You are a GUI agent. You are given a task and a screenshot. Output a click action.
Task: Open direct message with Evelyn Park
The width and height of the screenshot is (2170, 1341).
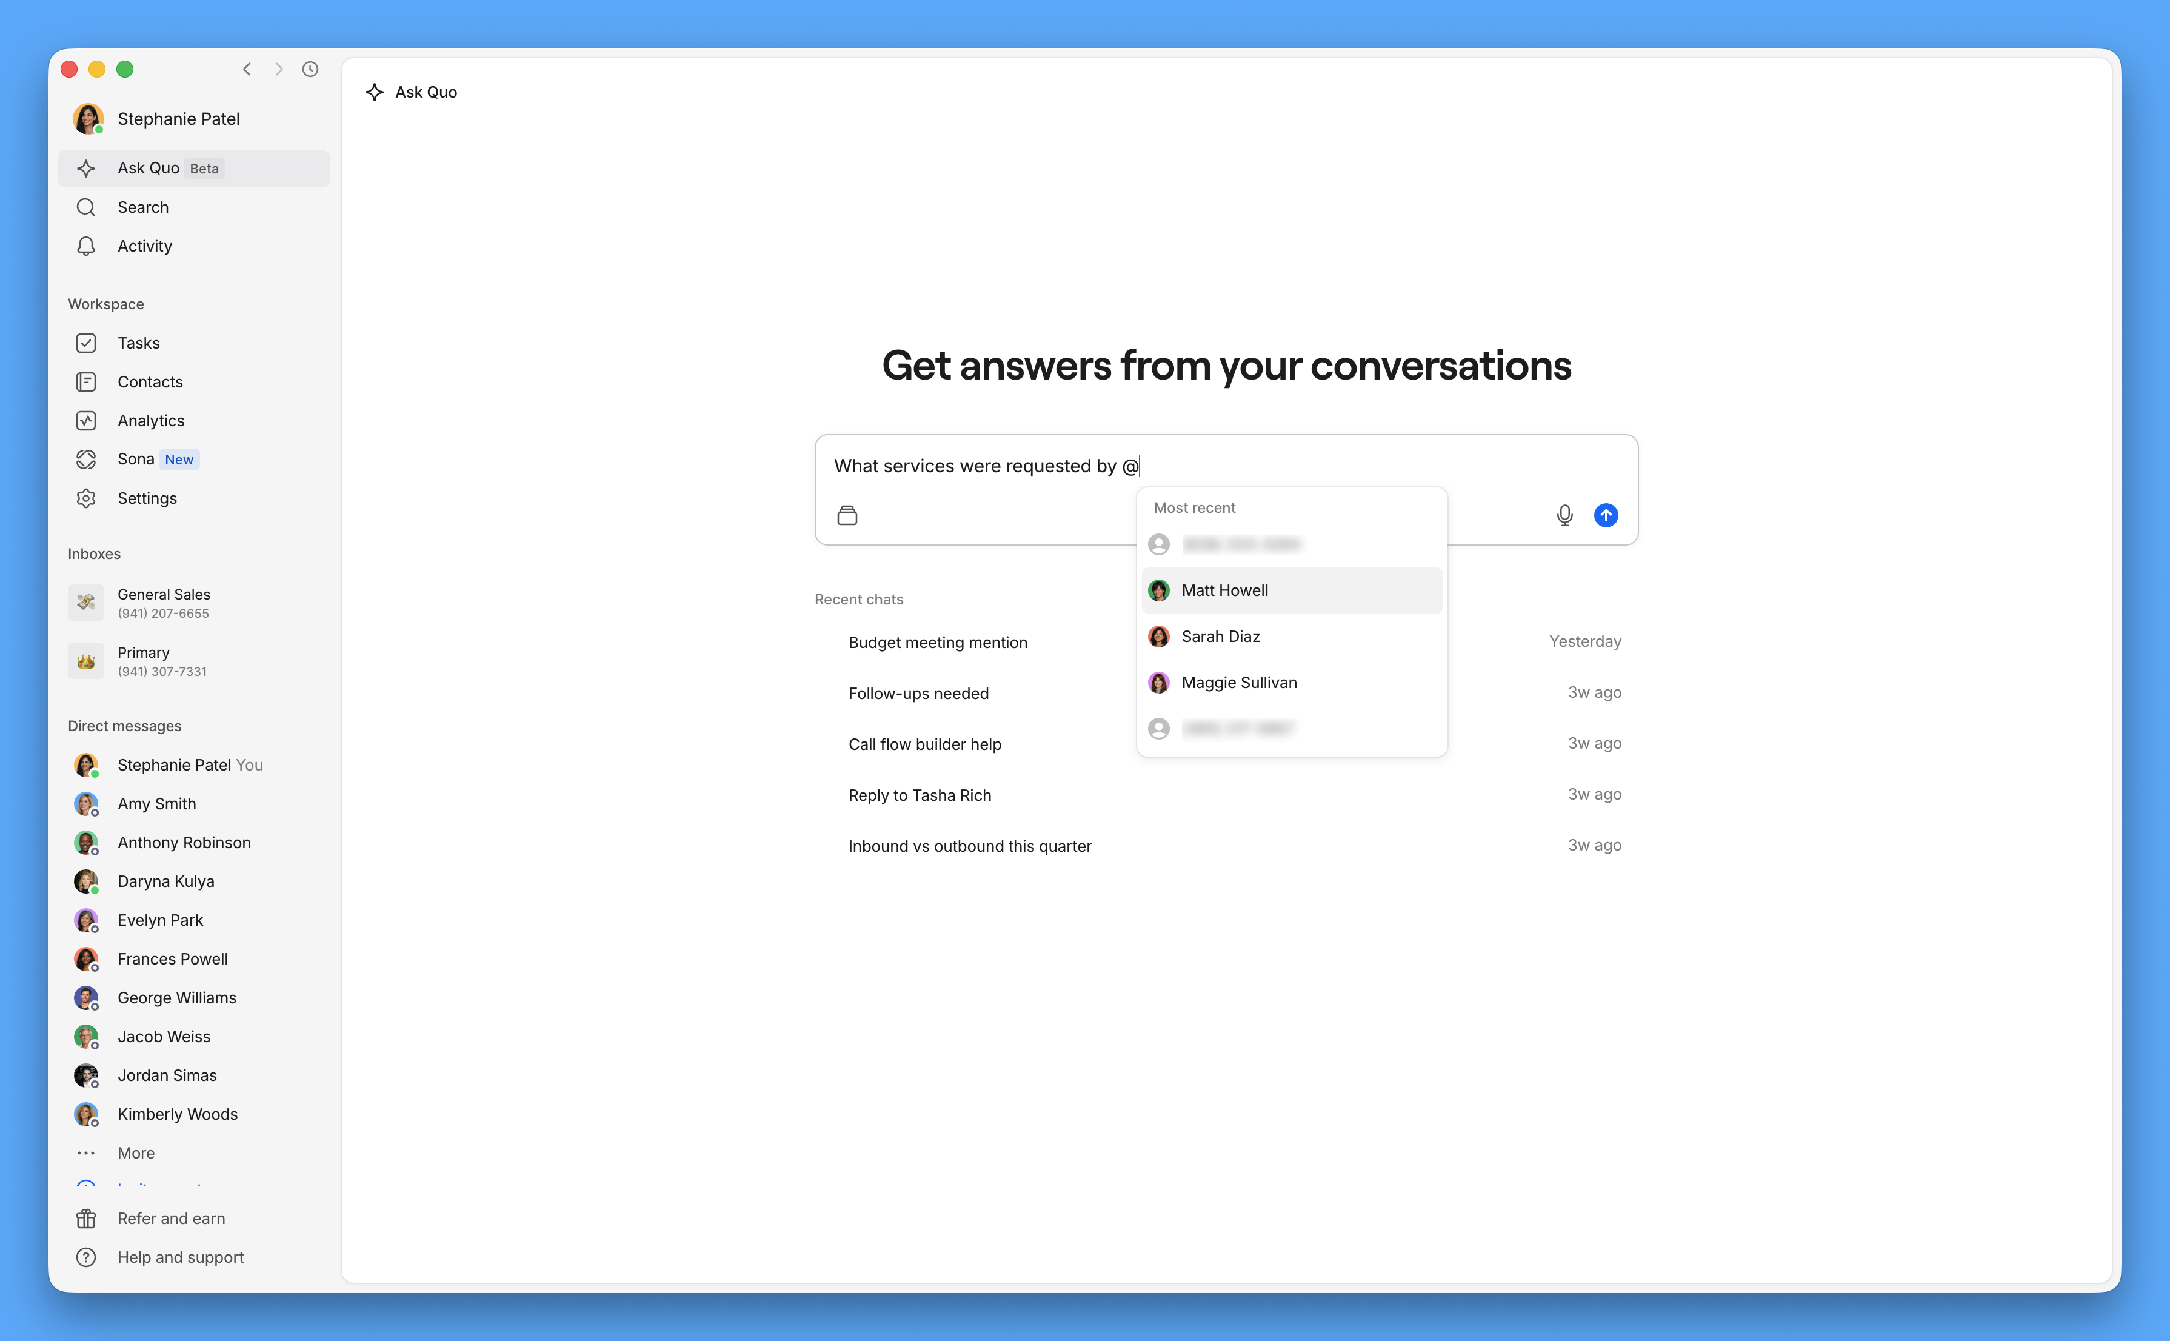click(193, 920)
